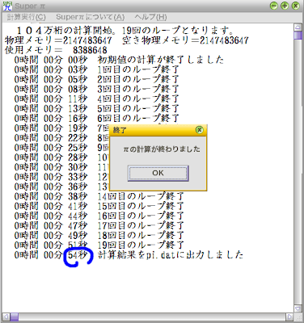Click the πの計算が終わりました dialog message
304x323 pixels.
(162, 149)
